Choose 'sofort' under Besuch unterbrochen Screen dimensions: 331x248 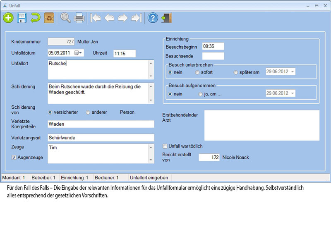197,72
